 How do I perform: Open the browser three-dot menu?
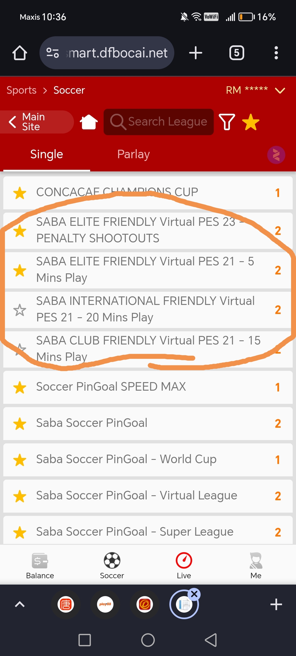point(276,53)
